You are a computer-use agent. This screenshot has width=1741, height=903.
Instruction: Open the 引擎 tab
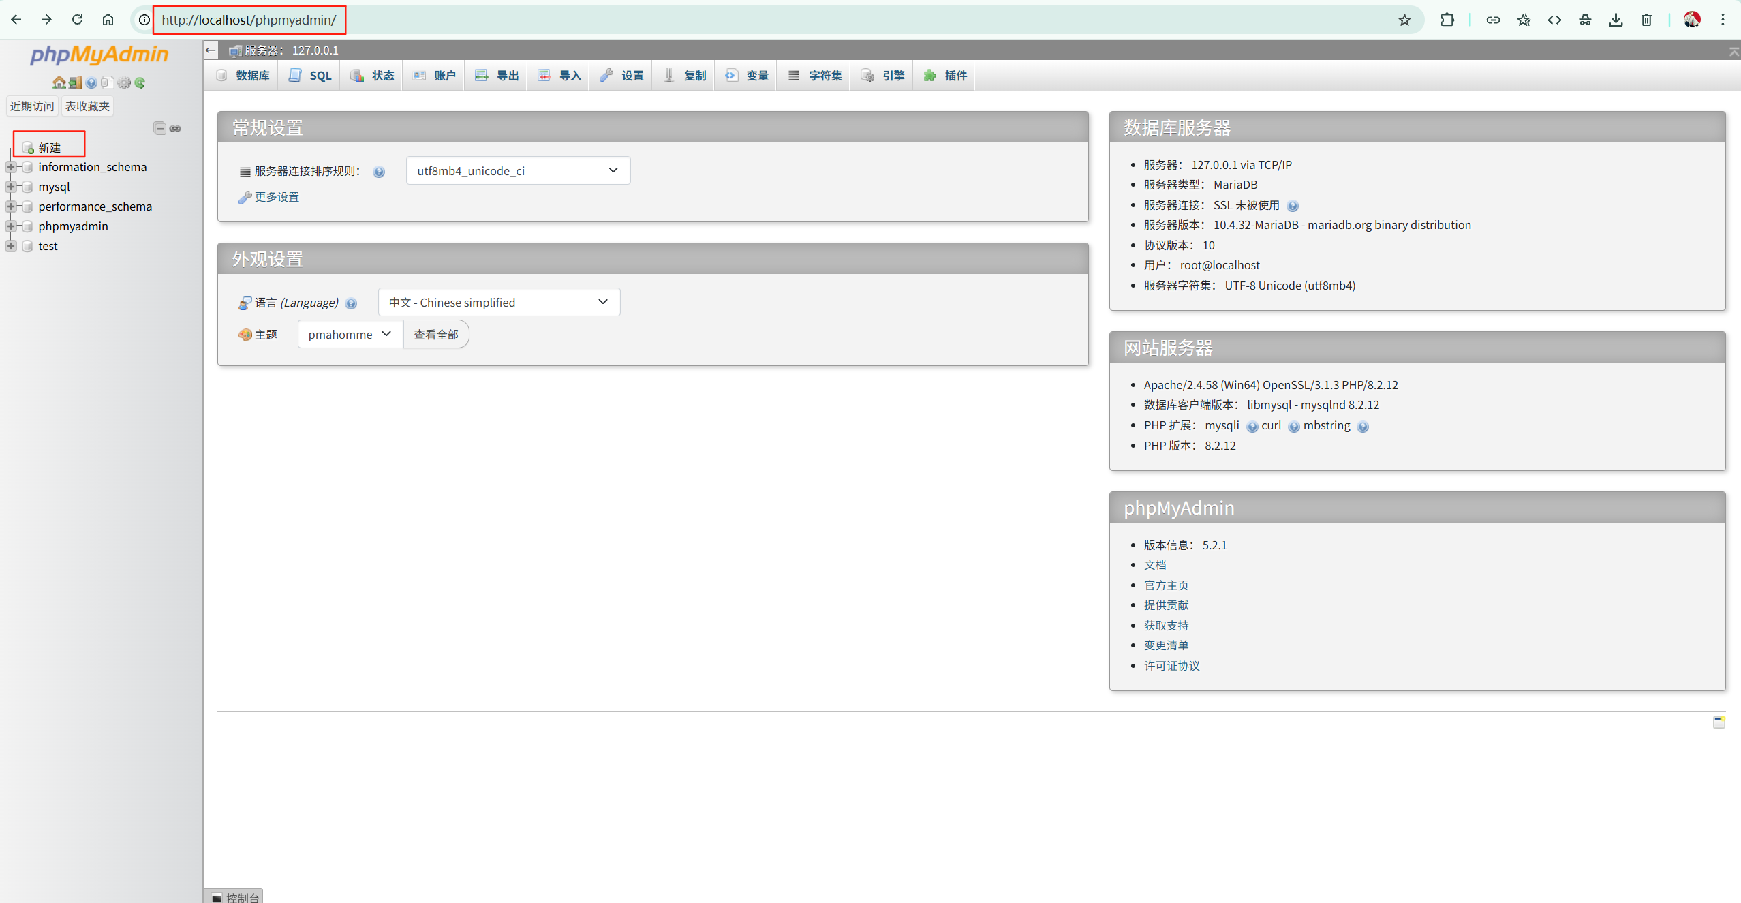(x=882, y=76)
